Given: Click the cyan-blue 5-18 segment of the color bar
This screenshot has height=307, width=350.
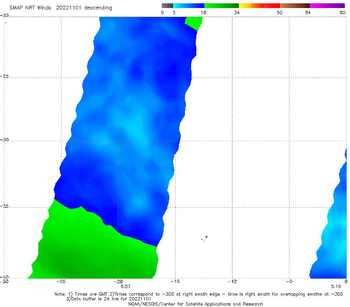Looking at the screenshot, I should 189,6.
